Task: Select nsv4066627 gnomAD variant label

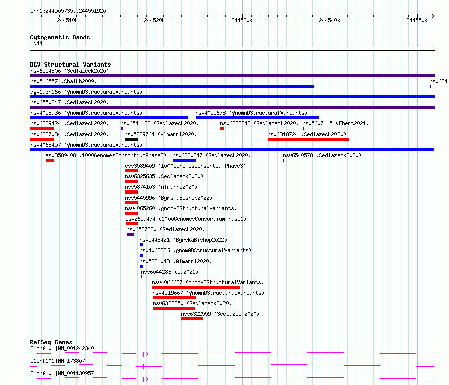Action: pos(208,282)
